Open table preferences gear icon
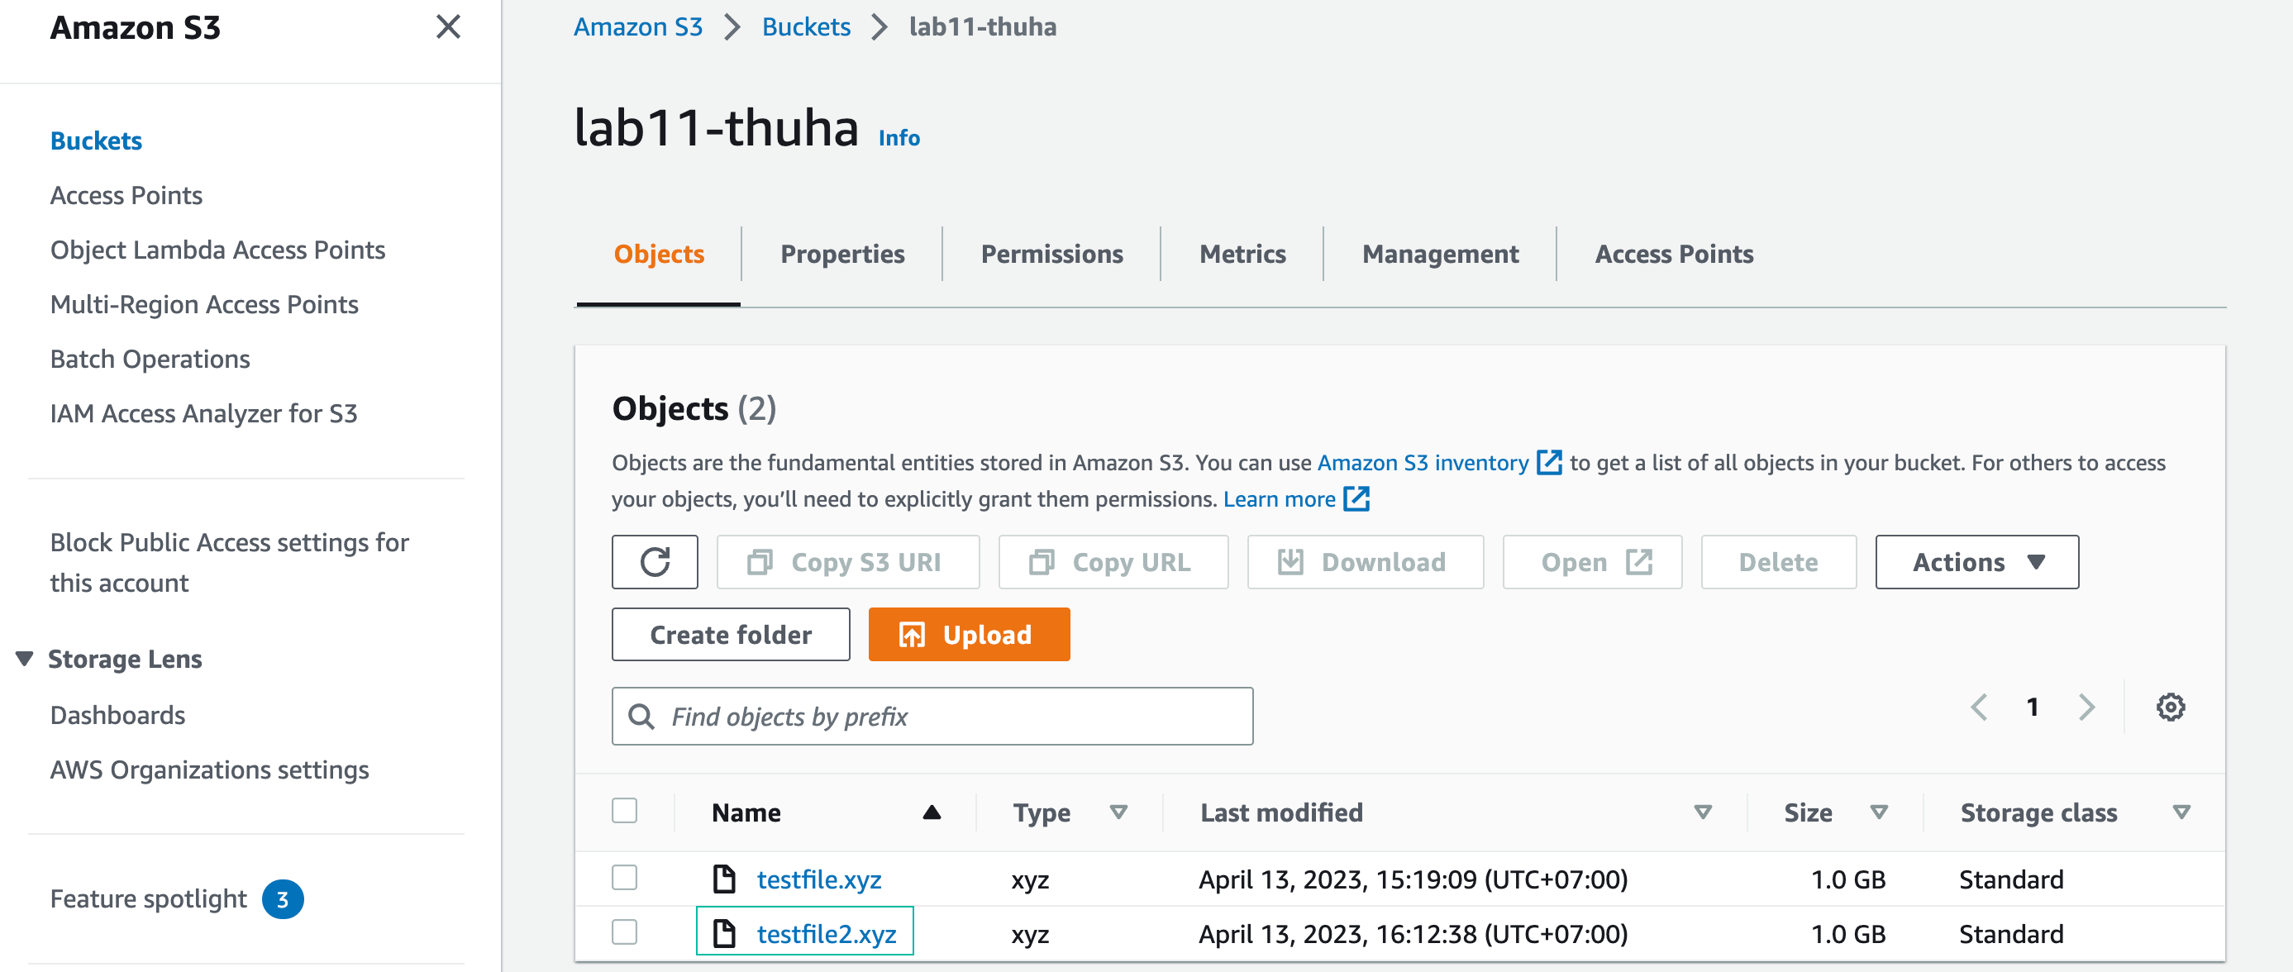The width and height of the screenshot is (2293, 972). [x=2169, y=707]
